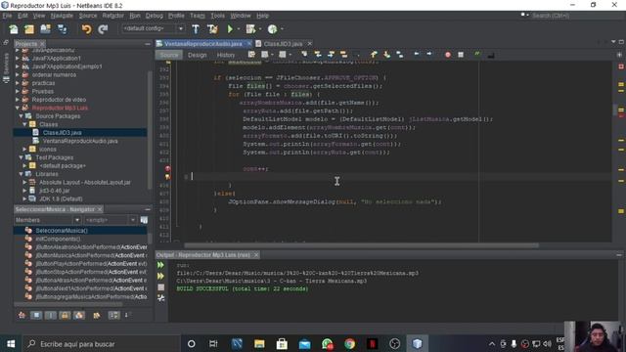The image size is (626, 352).
Task: Click the Source view button
Action: [x=169, y=55]
